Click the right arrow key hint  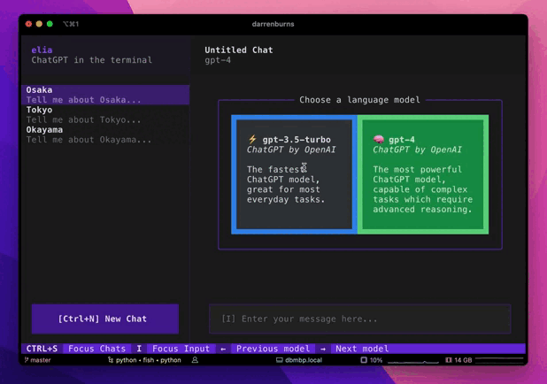tap(323, 349)
